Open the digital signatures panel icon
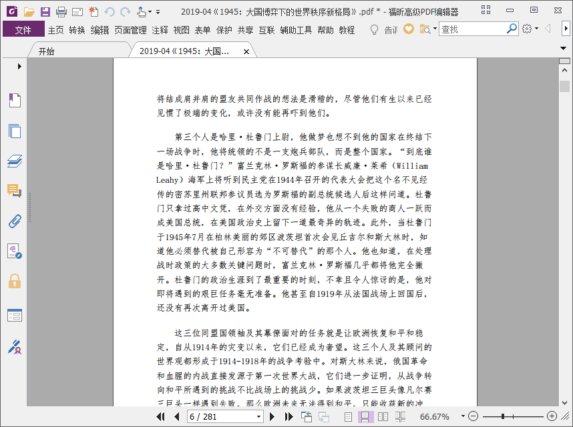 [15, 251]
